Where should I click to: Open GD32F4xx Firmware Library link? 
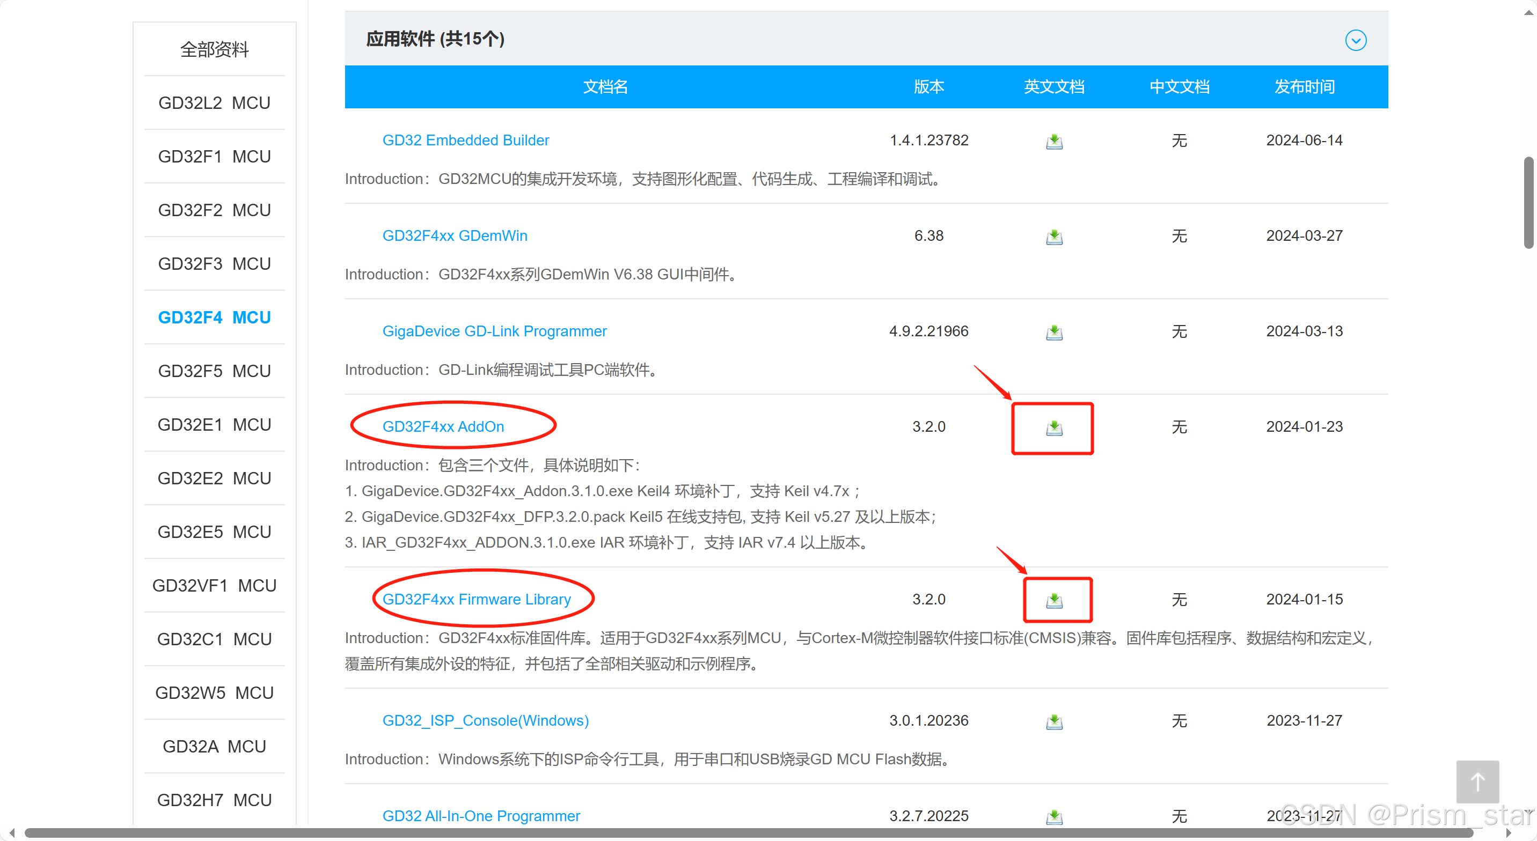click(476, 599)
